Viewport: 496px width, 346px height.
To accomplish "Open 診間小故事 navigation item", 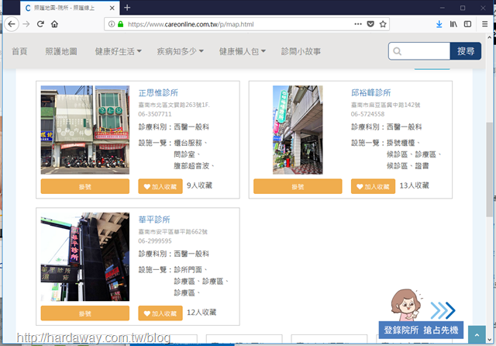I will point(301,51).
